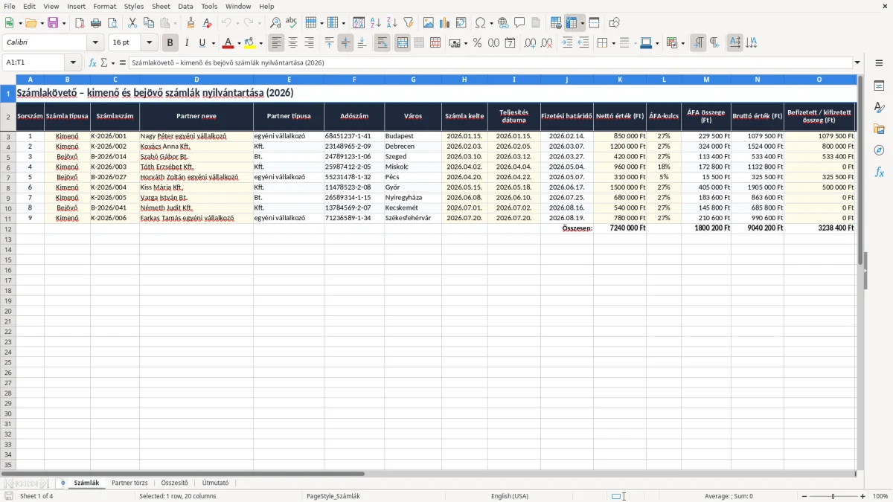Insert a chart
Viewport: 893px width, 502px height.
pyautogui.click(x=444, y=23)
